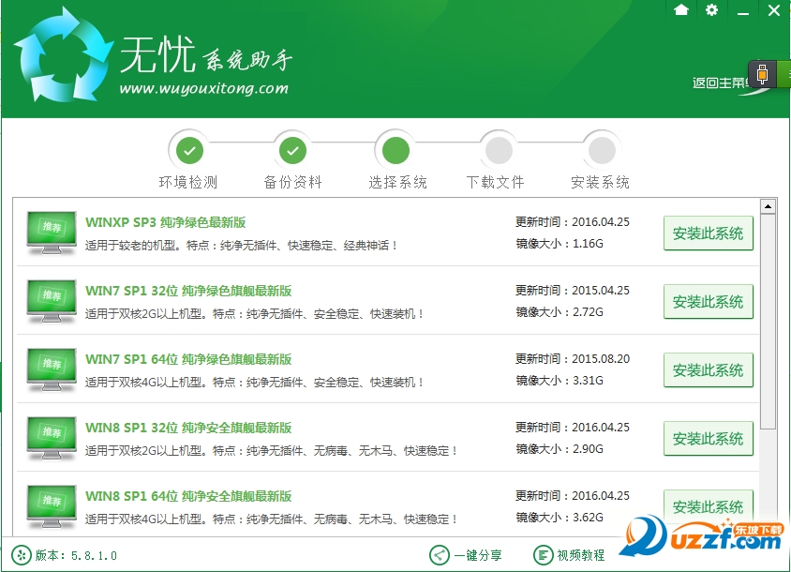Select the active 选择系统 step

pos(395,150)
